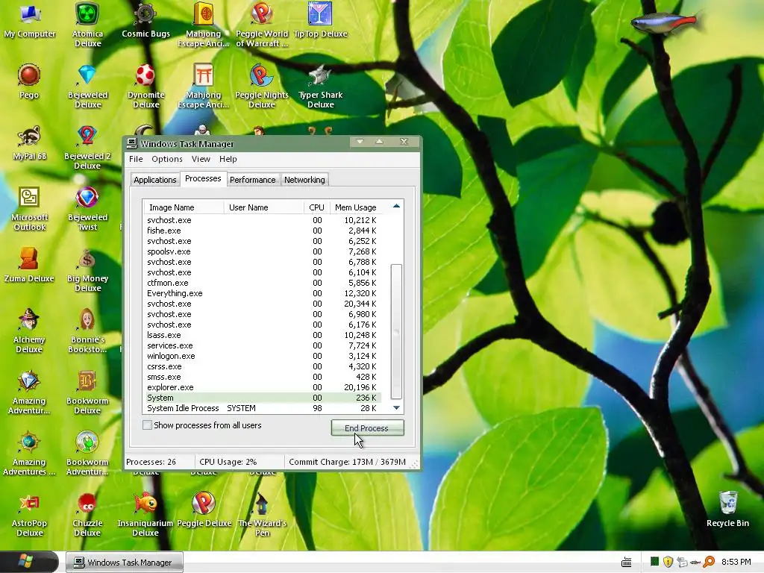Click the End Process button

pos(367,428)
